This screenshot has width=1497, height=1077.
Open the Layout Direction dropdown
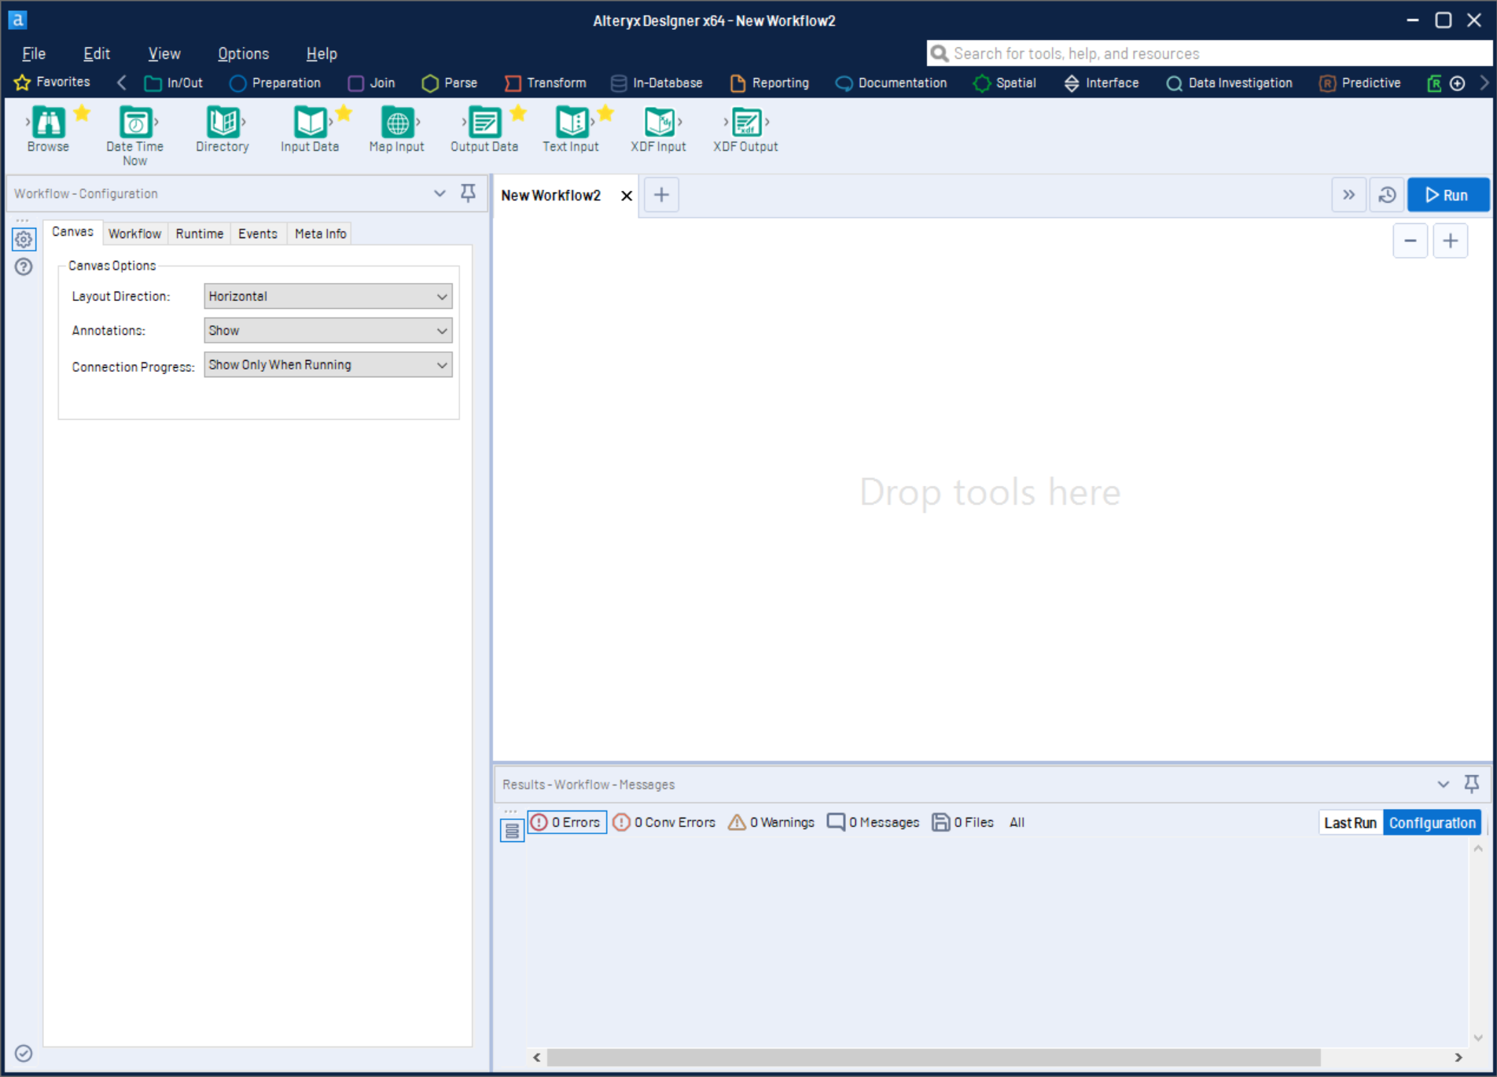point(328,296)
